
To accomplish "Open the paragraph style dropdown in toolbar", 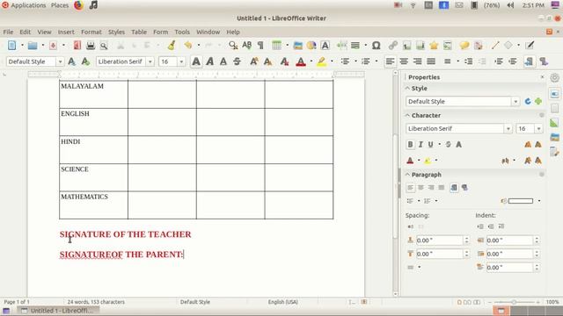I will (x=60, y=61).
